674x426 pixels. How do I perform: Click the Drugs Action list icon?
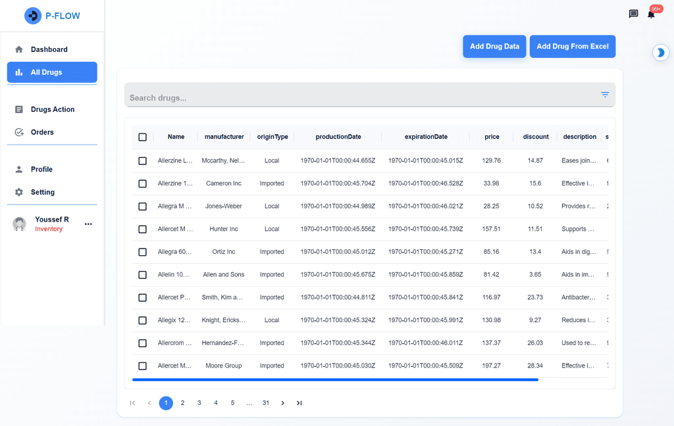(19, 110)
